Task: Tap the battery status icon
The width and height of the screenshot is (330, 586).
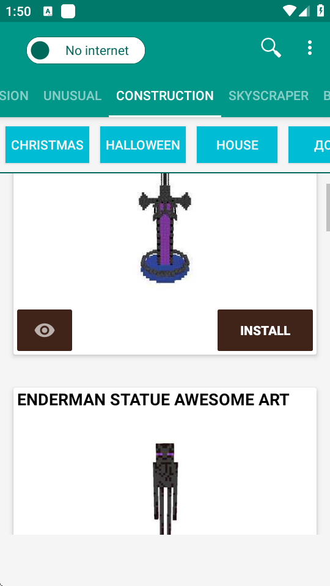Action: point(321,11)
